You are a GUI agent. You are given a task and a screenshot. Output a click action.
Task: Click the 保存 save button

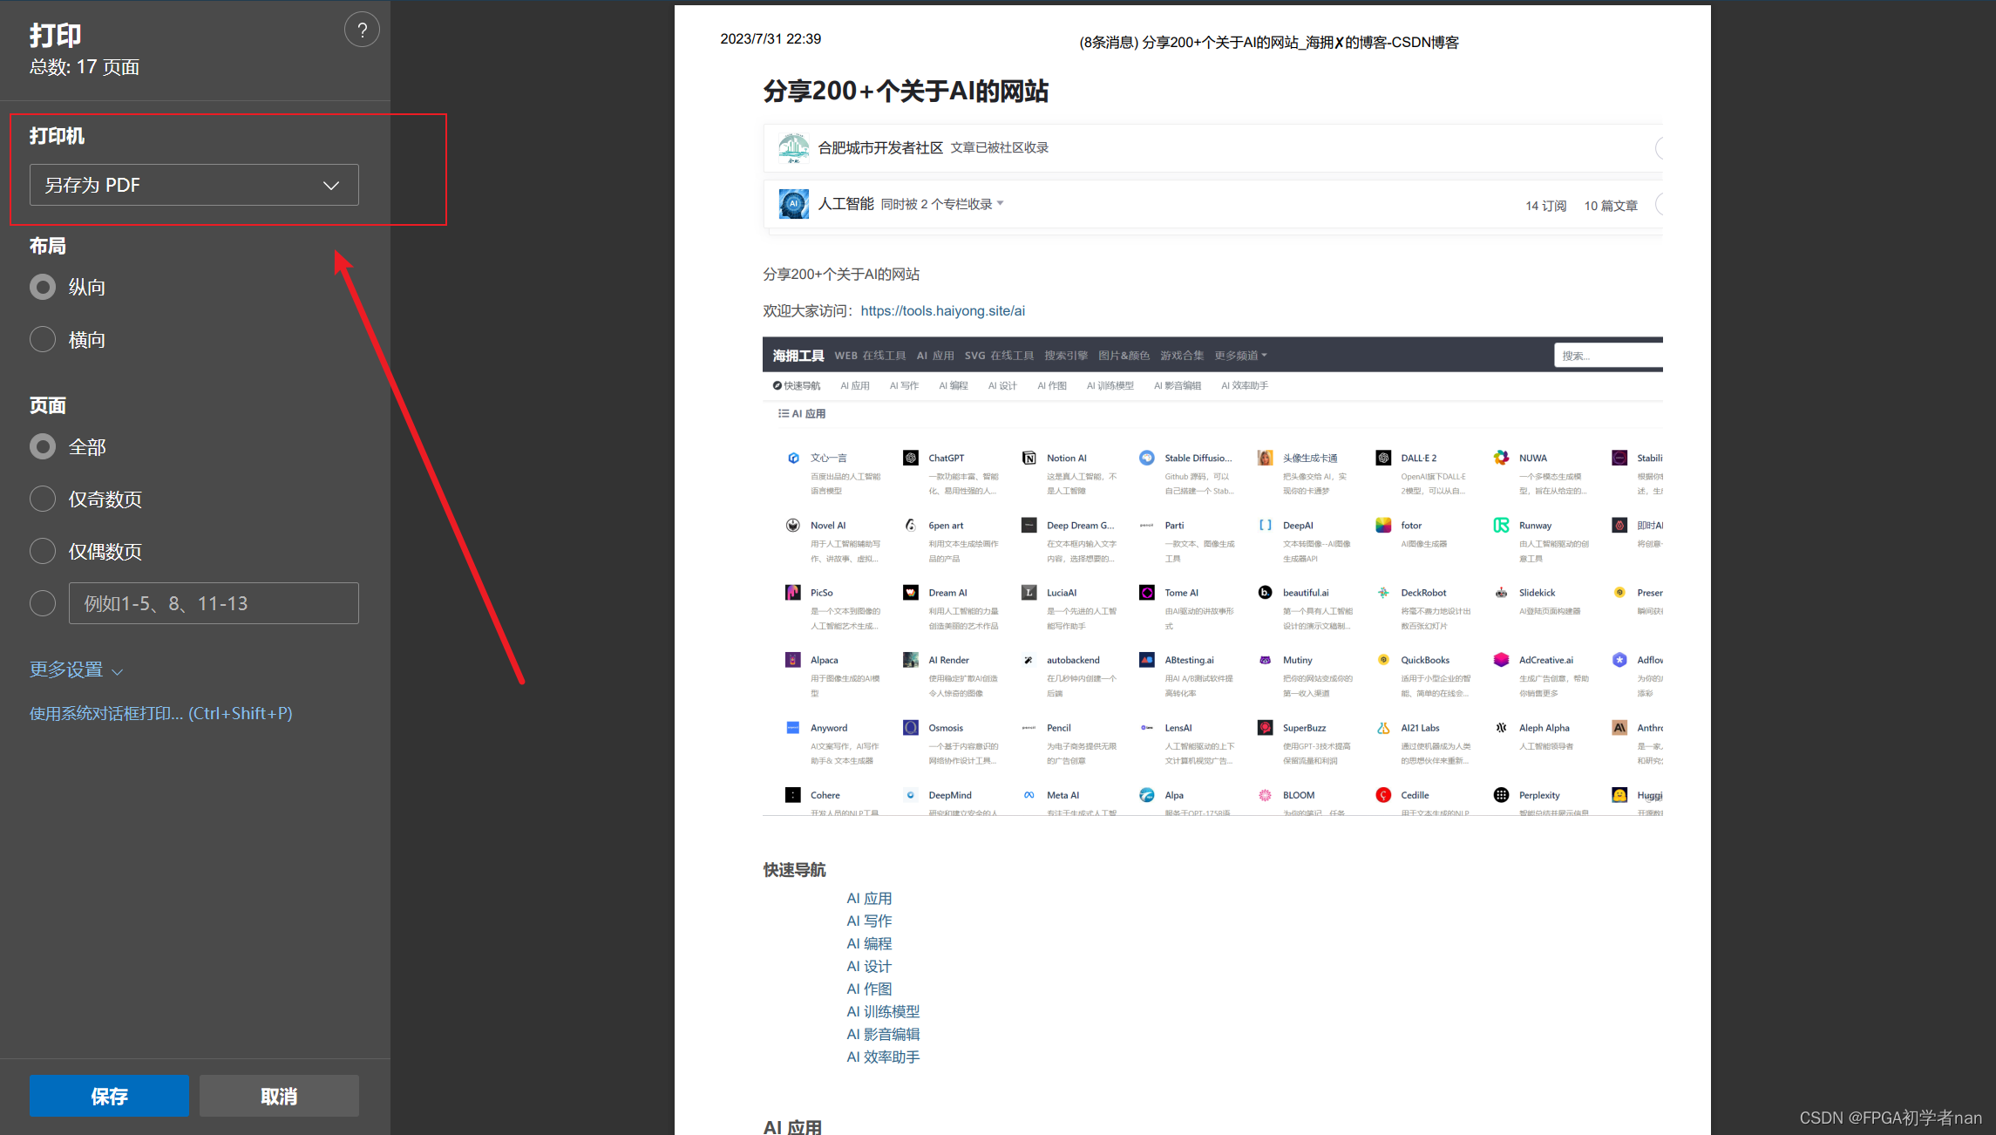point(109,1096)
